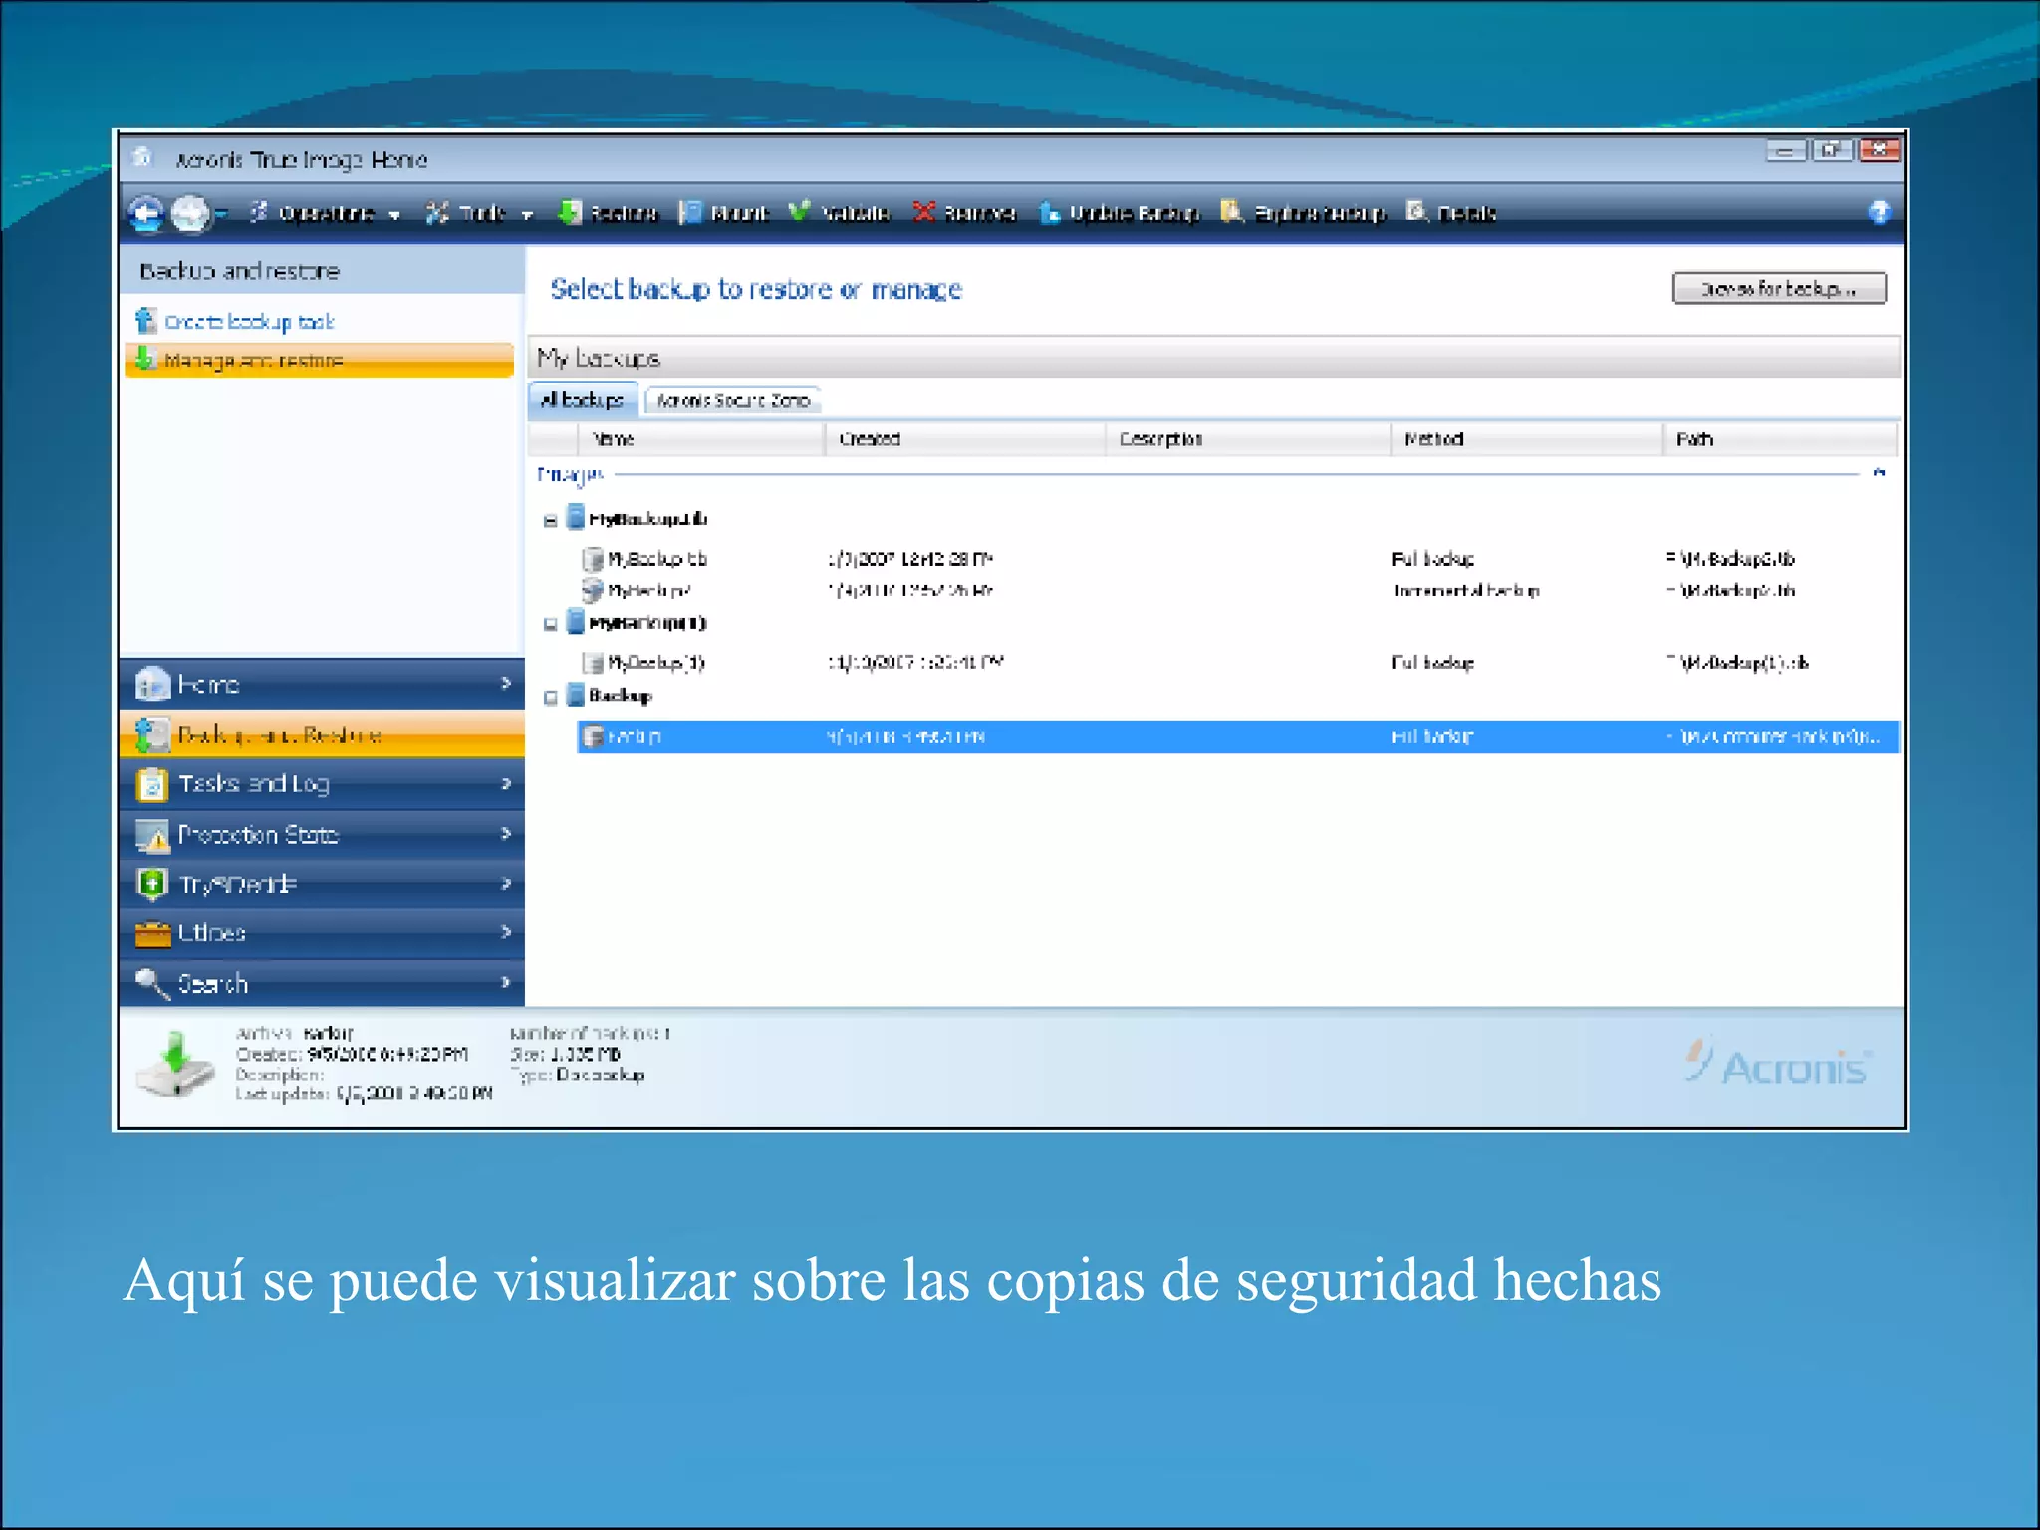Select the Backup archive group

coord(620,696)
